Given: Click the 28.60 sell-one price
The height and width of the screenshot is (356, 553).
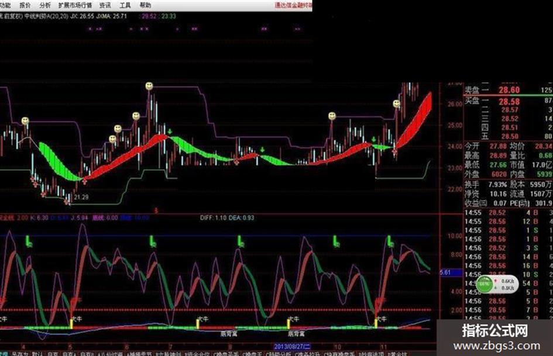Looking at the screenshot, I should pyautogui.click(x=509, y=90).
